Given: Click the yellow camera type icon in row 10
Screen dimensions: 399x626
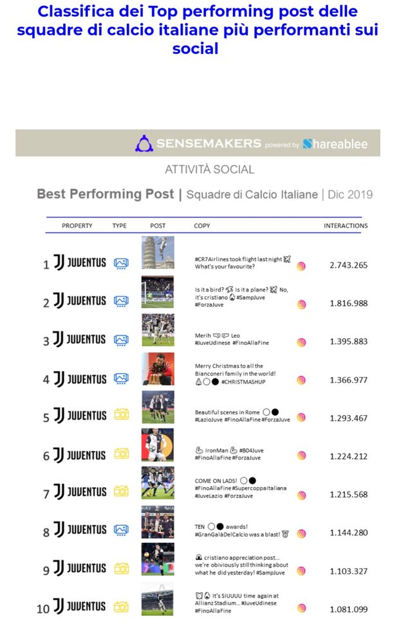Looking at the screenshot, I should click(121, 607).
